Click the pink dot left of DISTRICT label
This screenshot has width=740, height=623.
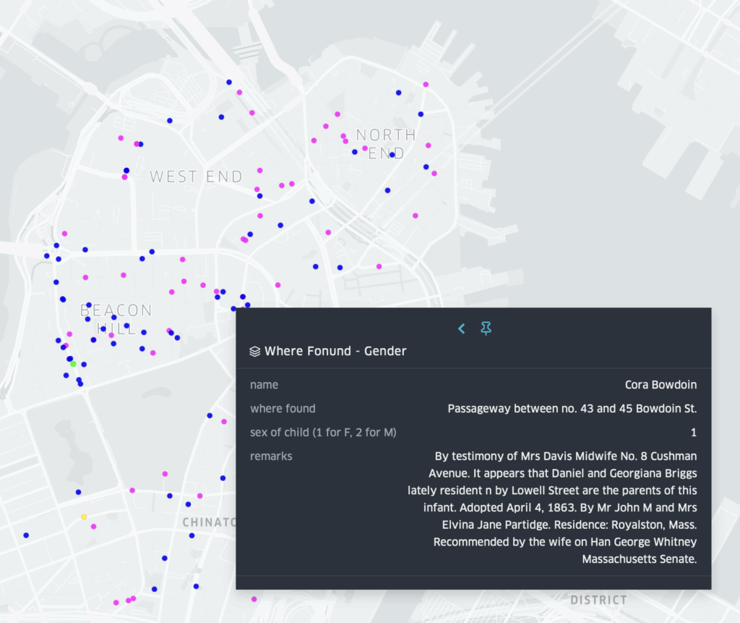click(x=254, y=599)
